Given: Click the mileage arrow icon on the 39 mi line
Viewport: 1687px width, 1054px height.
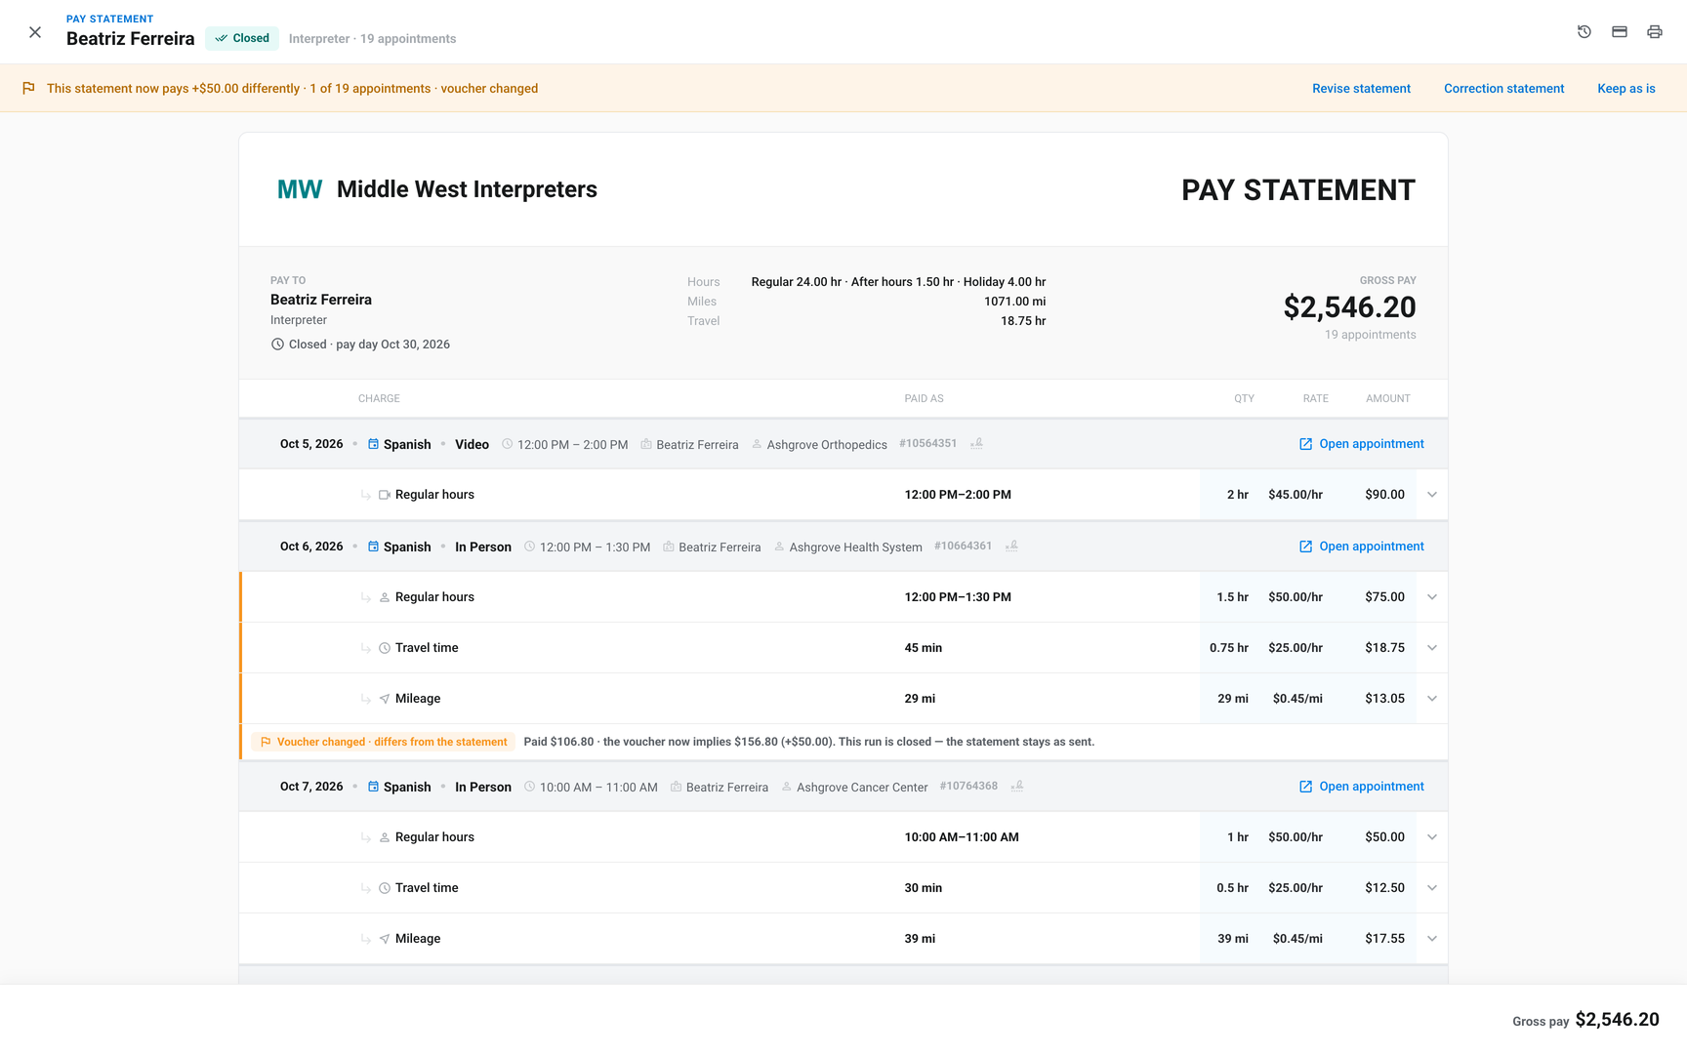Looking at the screenshot, I should point(385,939).
